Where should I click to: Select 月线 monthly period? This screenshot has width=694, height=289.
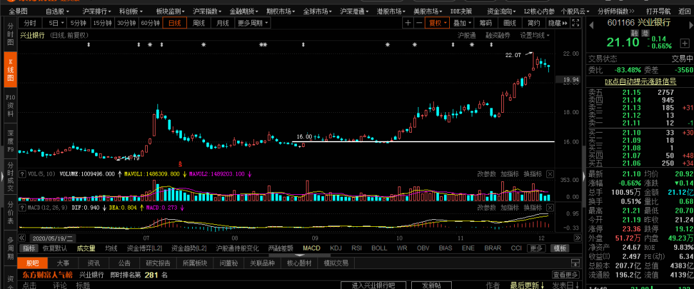[222, 23]
